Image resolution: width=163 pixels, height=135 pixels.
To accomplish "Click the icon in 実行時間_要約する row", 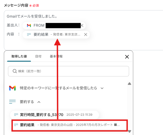I will [16, 115].
